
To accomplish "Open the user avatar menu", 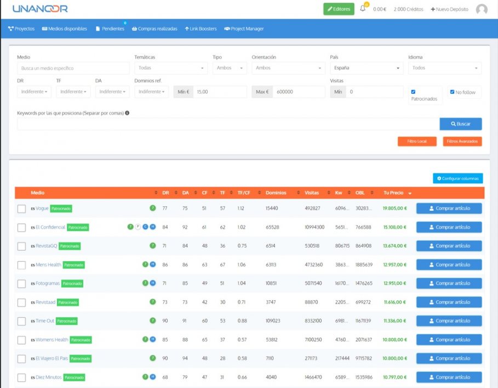I will click(482, 9).
